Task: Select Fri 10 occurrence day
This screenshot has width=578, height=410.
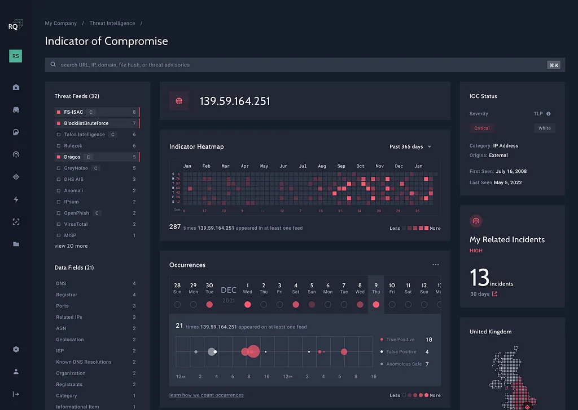Action: (x=392, y=295)
